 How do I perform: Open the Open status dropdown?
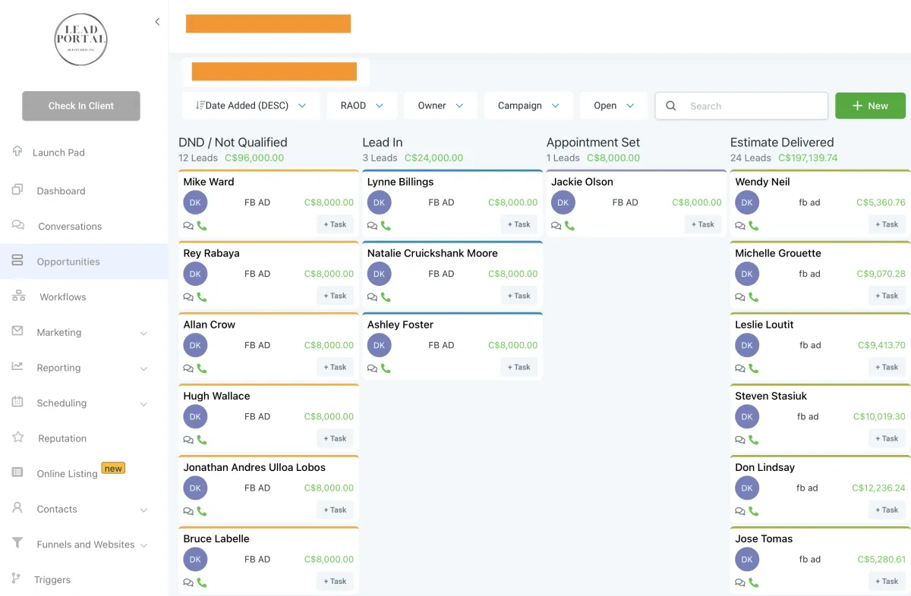614,105
